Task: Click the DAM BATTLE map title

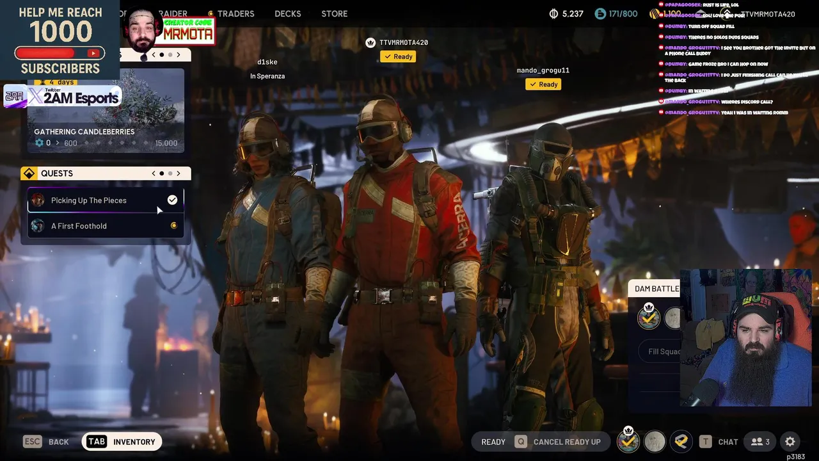Action: coord(657,289)
